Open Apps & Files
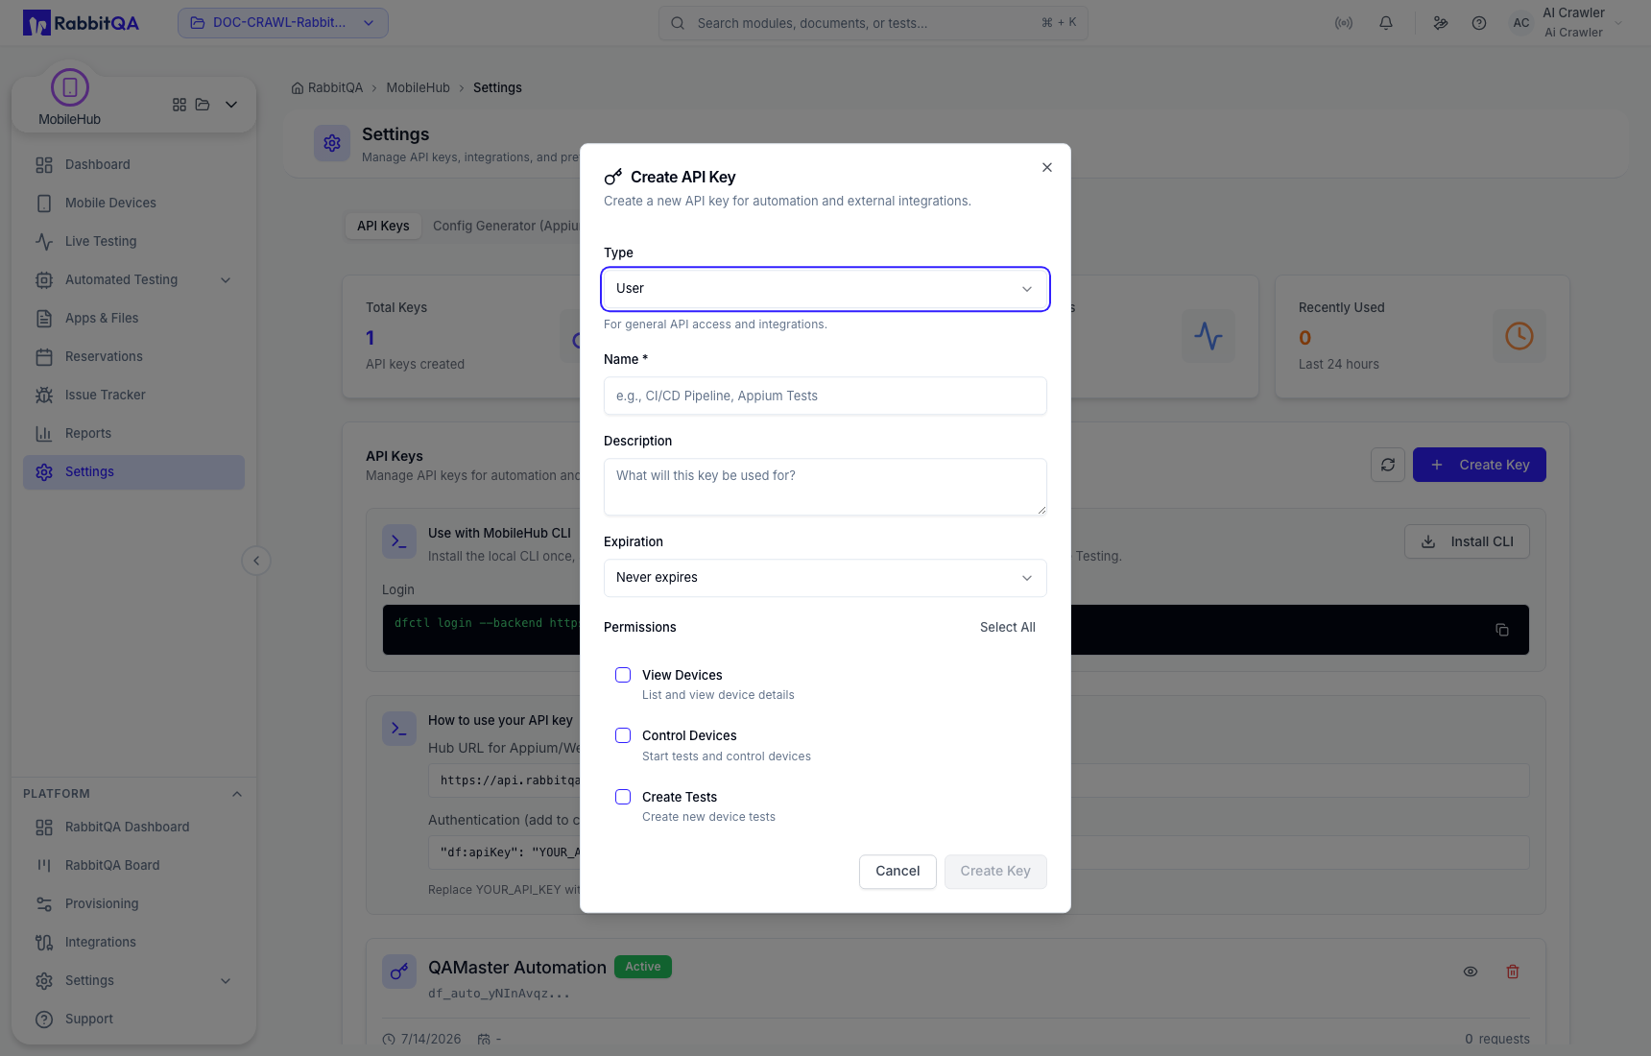Image resolution: width=1651 pixels, height=1056 pixels. [133, 318]
